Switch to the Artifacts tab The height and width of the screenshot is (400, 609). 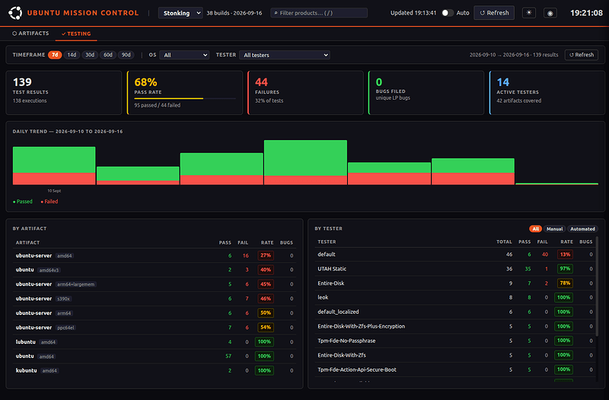30,34
